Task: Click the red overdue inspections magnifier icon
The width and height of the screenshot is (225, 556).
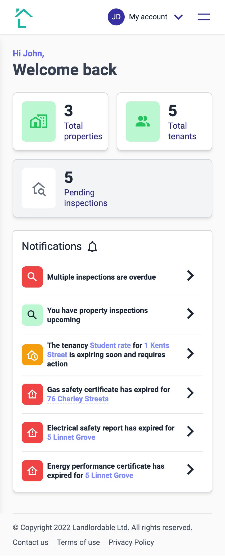Action: [x=32, y=277]
